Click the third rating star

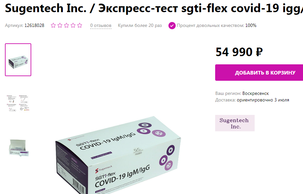point(66,25)
